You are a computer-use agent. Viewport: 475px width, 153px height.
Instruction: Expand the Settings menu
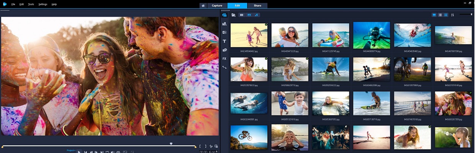coord(43,4)
